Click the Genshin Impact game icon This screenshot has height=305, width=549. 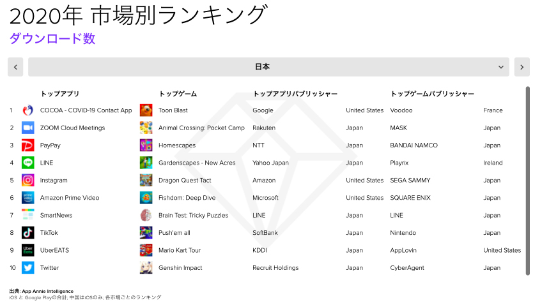(x=146, y=267)
